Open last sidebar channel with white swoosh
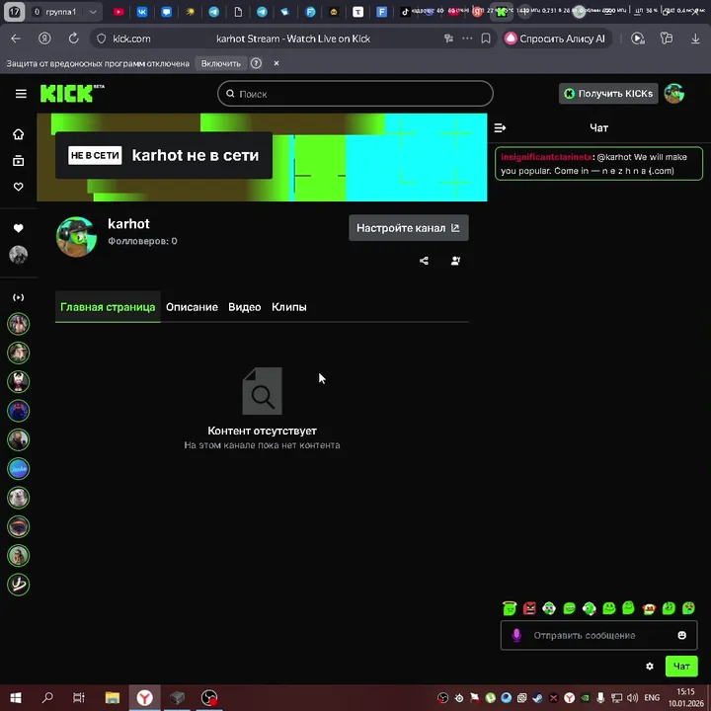Viewport: 711px width, 711px height. pyautogui.click(x=18, y=584)
